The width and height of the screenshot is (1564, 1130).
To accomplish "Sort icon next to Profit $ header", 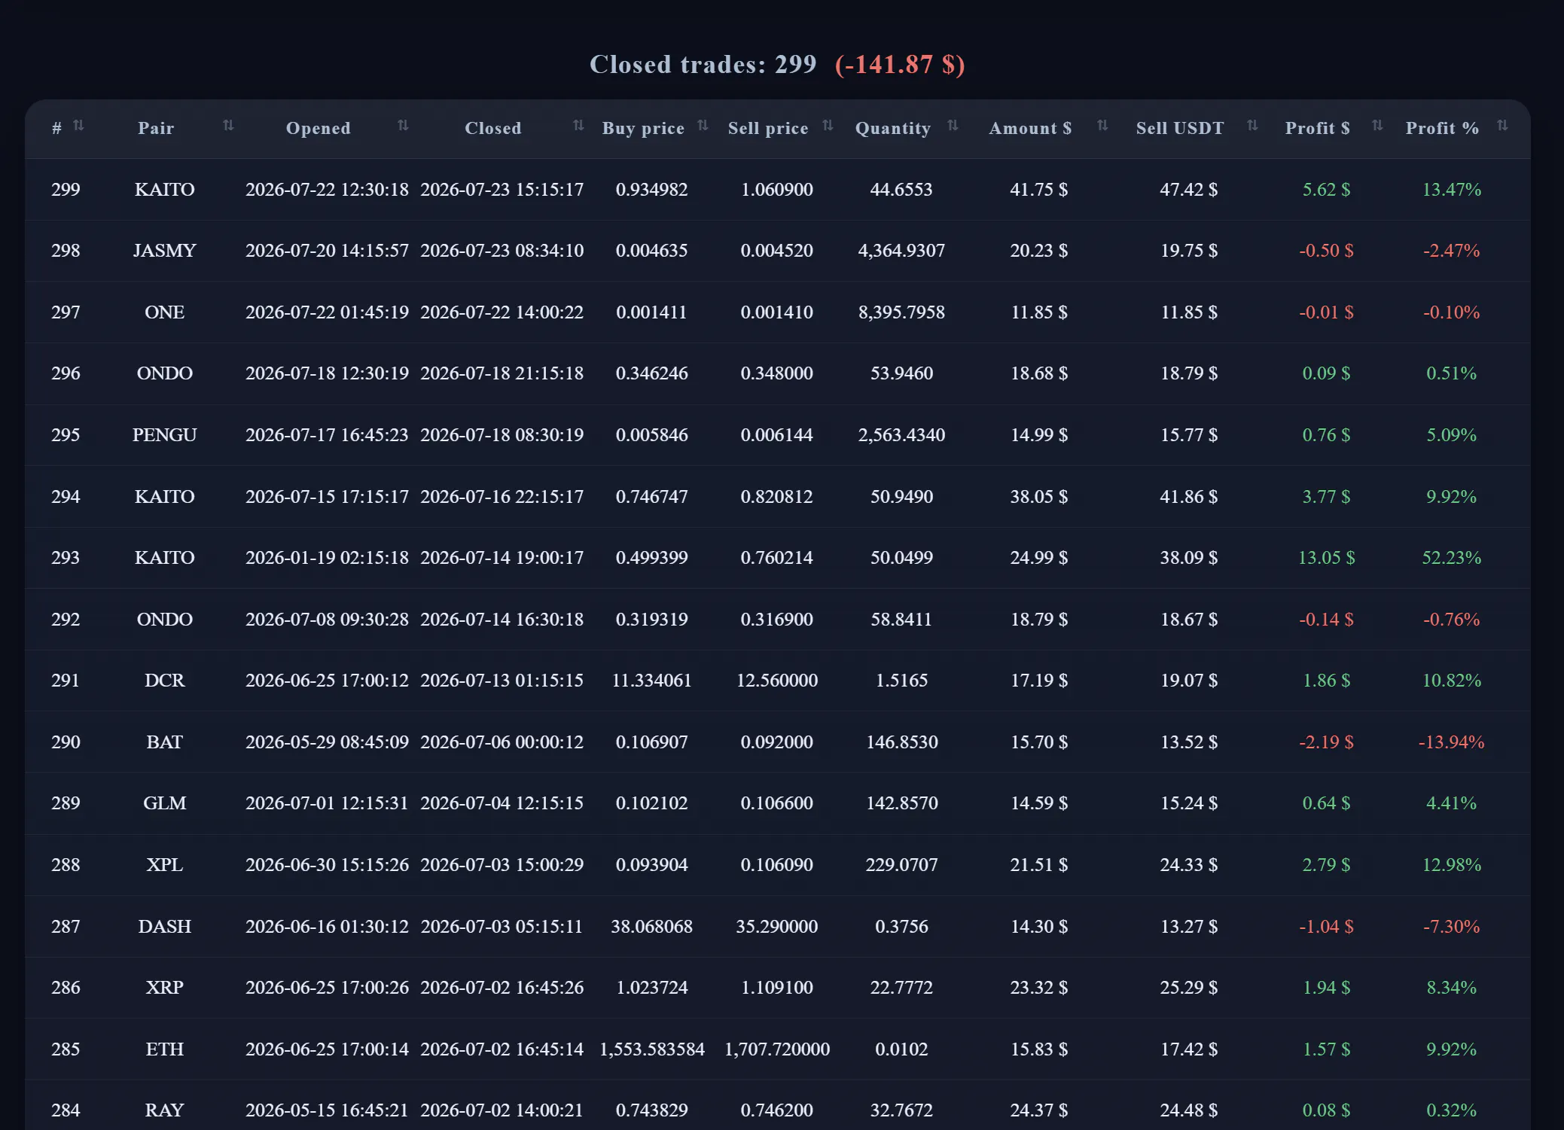I will coord(1377,126).
